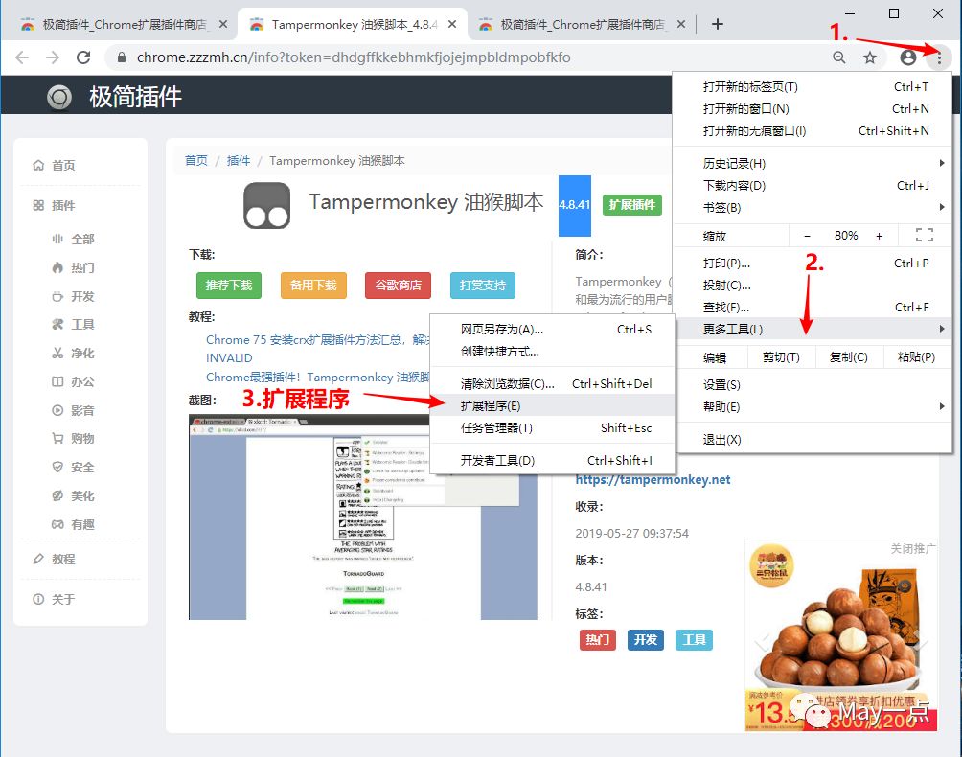Close the Tampermonkey tab

pos(452,24)
